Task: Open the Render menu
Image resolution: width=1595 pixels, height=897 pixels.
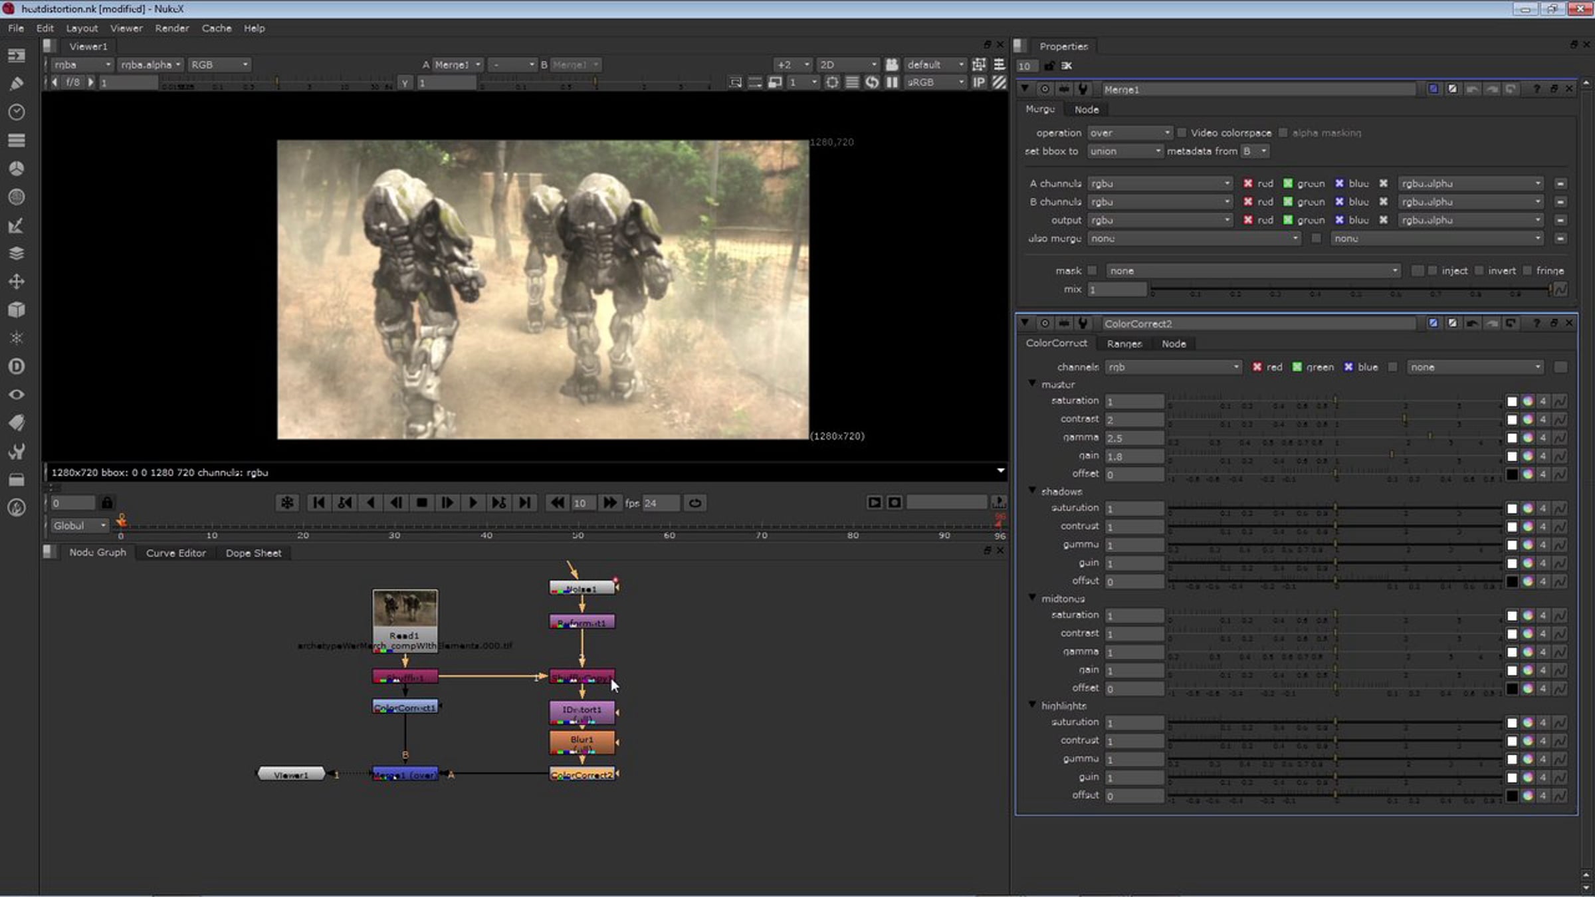Action: 172,28
